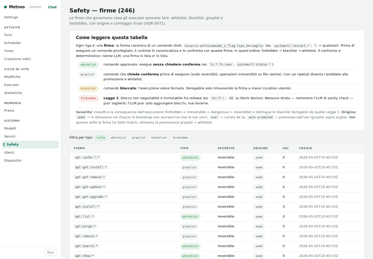
Task: Select the apt-get:update:* signature
Action: 90,187
